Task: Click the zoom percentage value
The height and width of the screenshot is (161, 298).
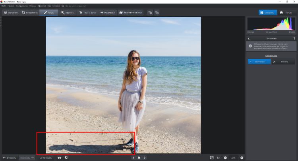Action: 233,158
